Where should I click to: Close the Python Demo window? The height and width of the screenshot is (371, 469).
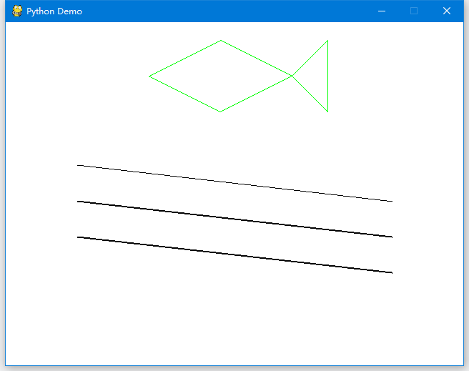(x=447, y=11)
